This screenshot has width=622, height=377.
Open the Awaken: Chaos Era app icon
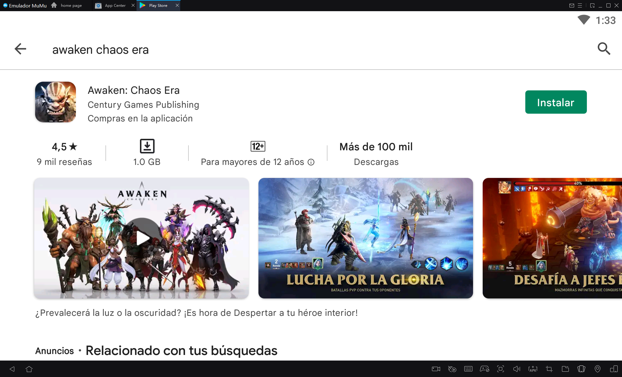(x=55, y=102)
